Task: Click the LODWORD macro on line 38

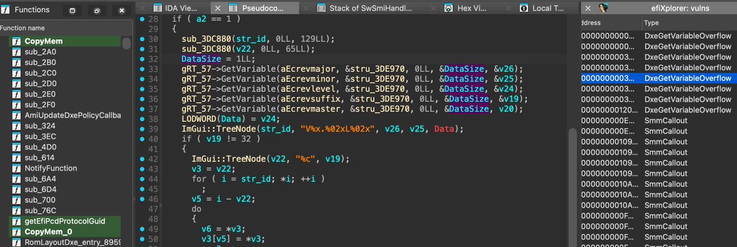Action: pos(200,120)
